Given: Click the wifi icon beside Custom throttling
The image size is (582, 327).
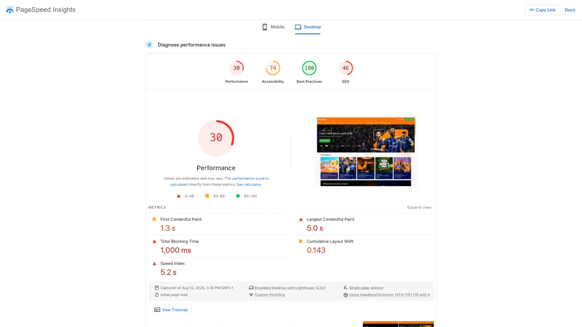Looking at the screenshot, I should point(251,295).
